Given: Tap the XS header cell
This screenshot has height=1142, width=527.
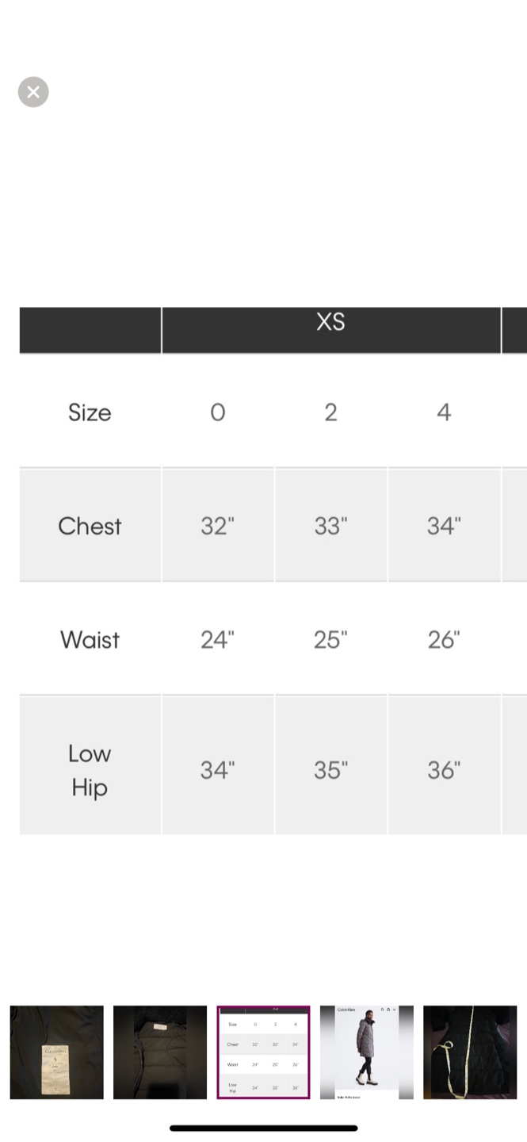Looking at the screenshot, I should (x=330, y=322).
